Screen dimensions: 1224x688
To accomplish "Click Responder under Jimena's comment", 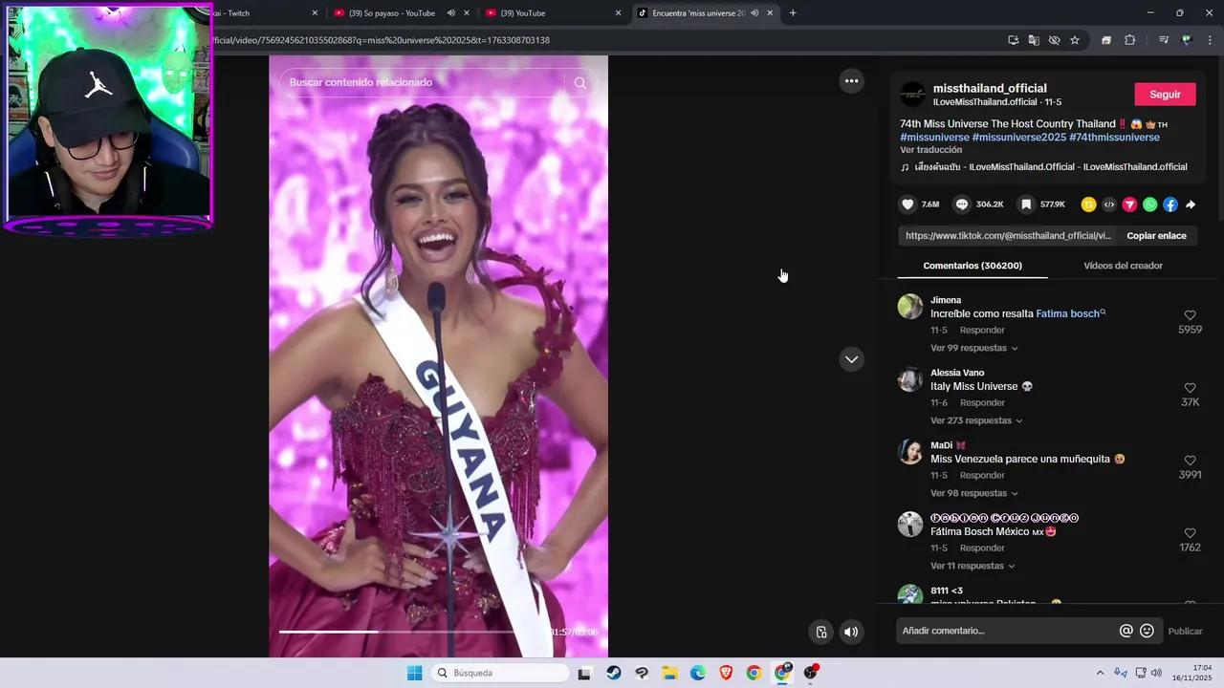I will [x=982, y=330].
